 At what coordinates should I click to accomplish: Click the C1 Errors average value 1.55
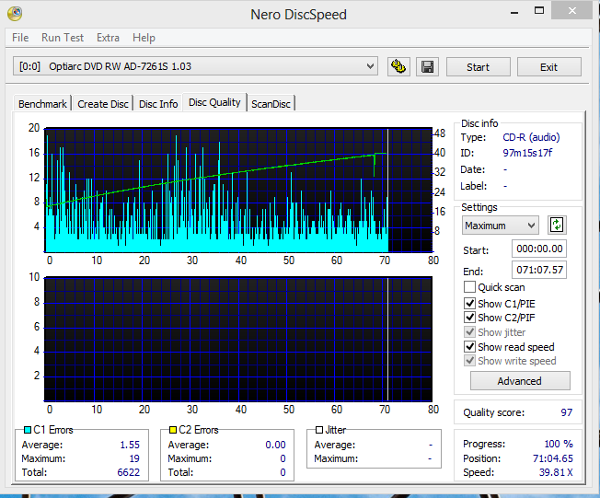pyautogui.click(x=130, y=445)
